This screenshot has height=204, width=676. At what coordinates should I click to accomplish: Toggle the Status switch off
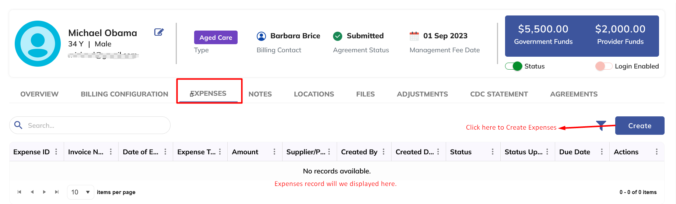(x=514, y=66)
